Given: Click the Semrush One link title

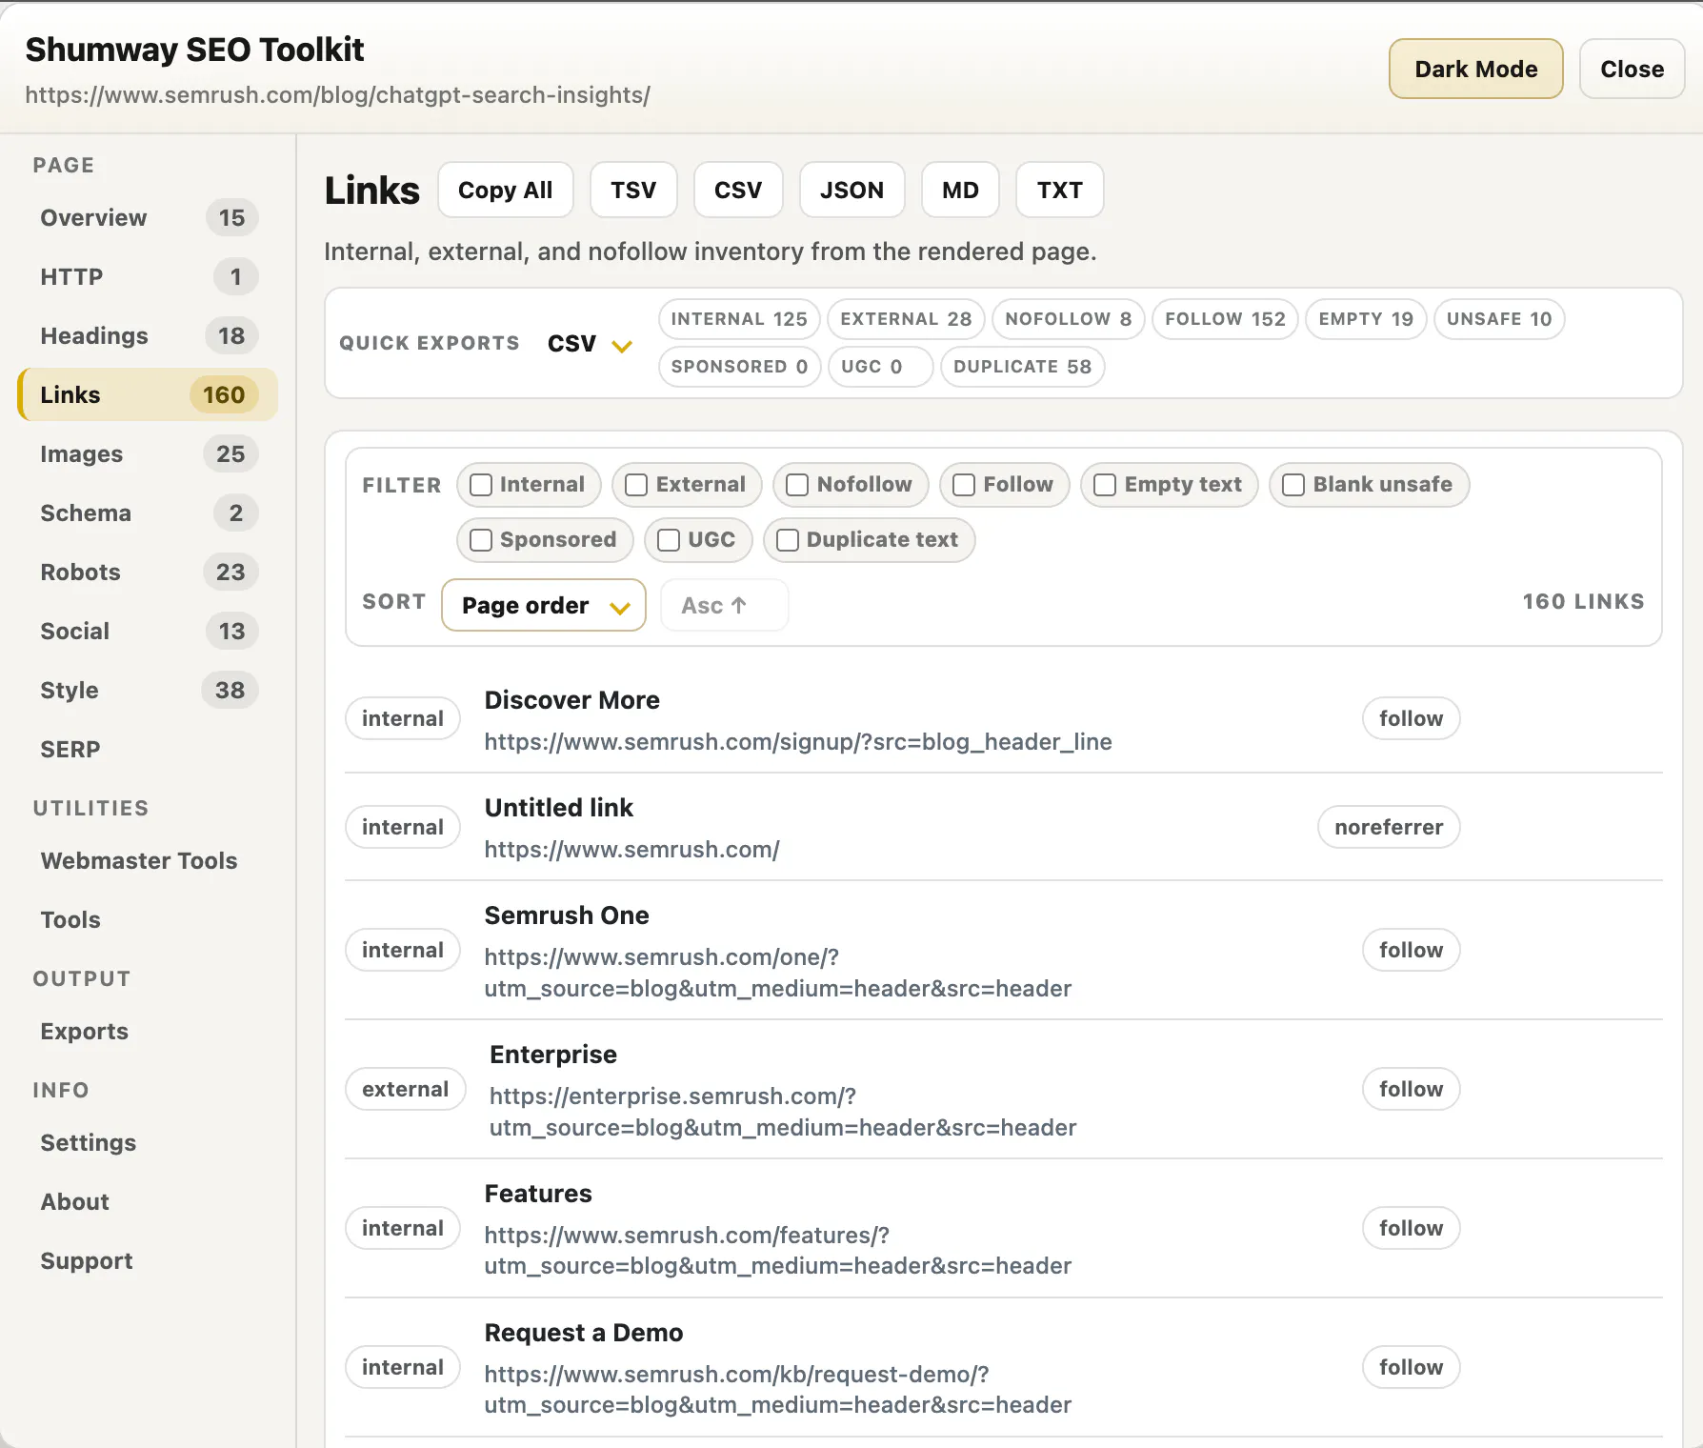Looking at the screenshot, I should [x=567, y=915].
